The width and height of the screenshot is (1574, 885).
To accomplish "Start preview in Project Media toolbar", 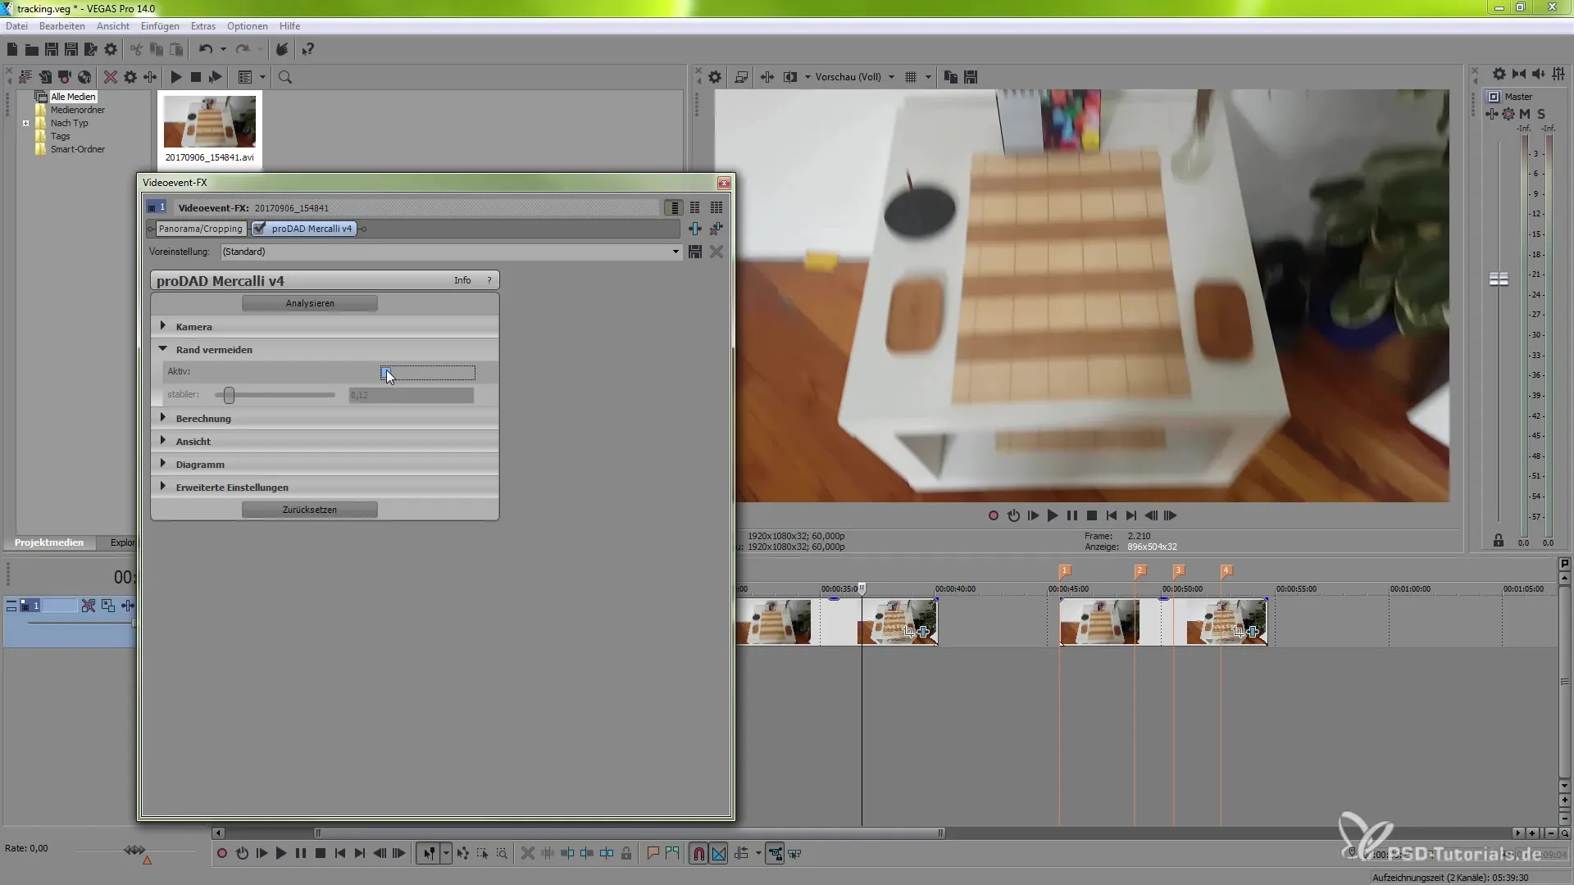I will pyautogui.click(x=175, y=77).
